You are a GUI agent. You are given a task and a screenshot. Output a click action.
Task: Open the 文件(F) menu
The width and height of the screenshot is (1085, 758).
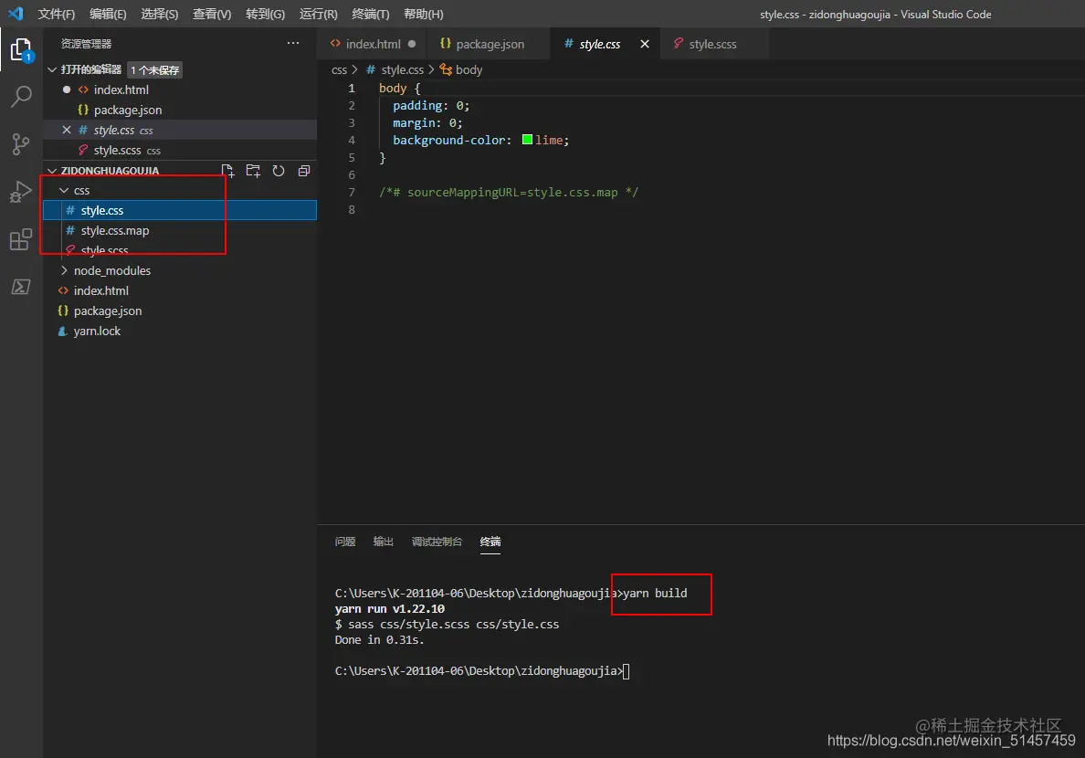pyautogui.click(x=56, y=14)
